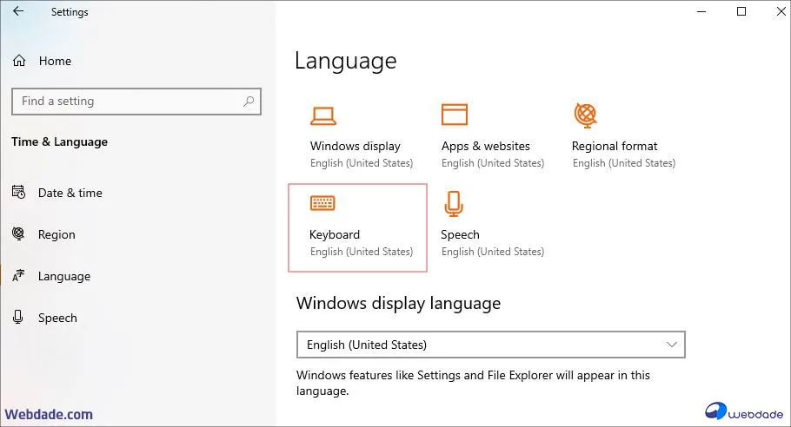
Task: Click the Windows display laptop icon
Action: coord(323,115)
